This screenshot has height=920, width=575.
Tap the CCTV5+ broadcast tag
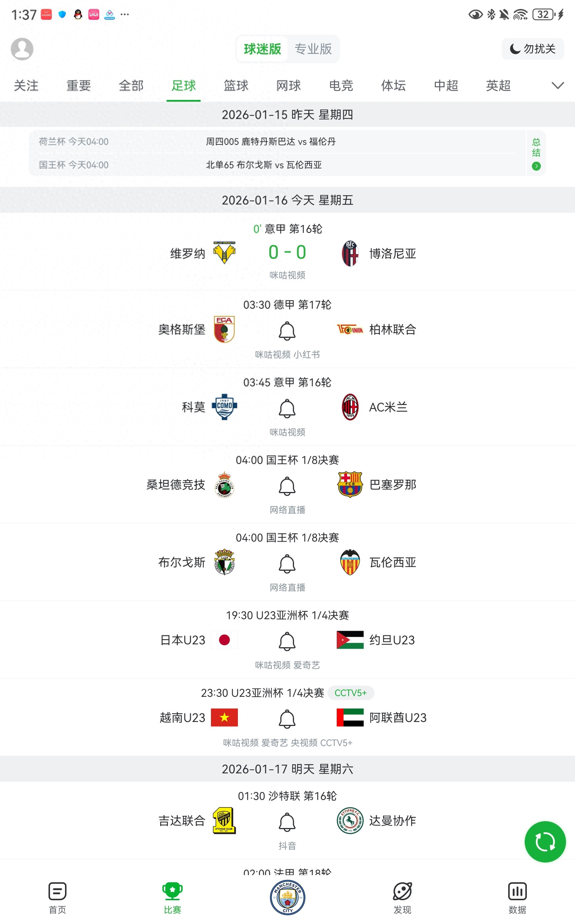(x=350, y=693)
